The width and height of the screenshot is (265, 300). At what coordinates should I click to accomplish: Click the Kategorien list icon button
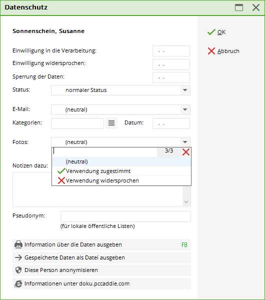(111, 123)
